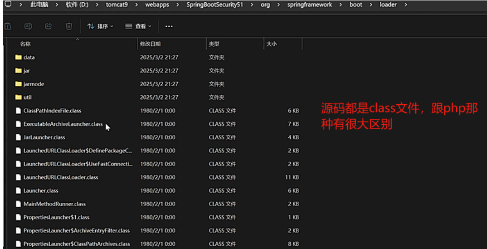The height and width of the screenshot is (249, 487).
Task: Go to SpringBootSecurity51 in breadcrumb
Action: [215, 5]
